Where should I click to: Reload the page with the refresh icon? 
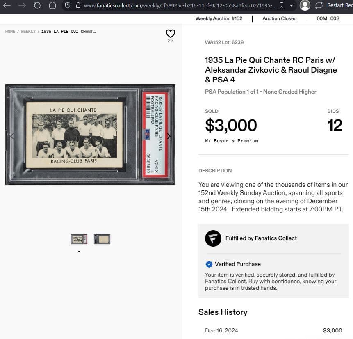[x=37, y=5]
